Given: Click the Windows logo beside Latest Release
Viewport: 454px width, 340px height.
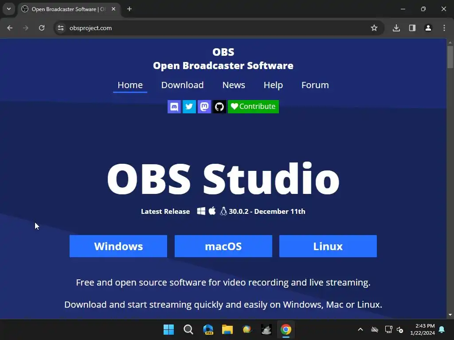Looking at the screenshot, I should 201,211.
